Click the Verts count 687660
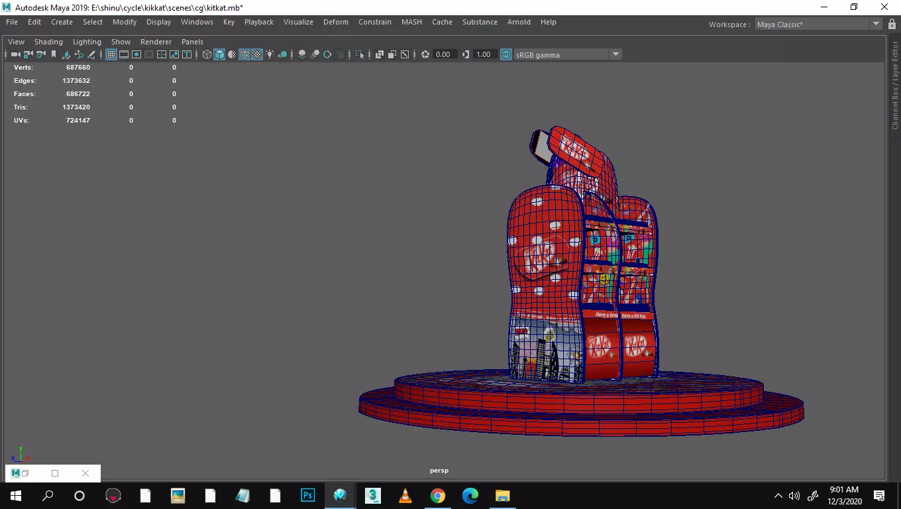 click(x=78, y=68)
